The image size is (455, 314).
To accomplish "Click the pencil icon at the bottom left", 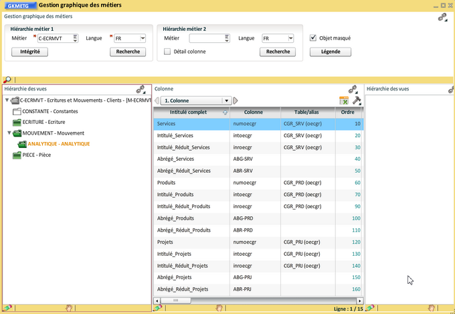I will pos(7,308).
